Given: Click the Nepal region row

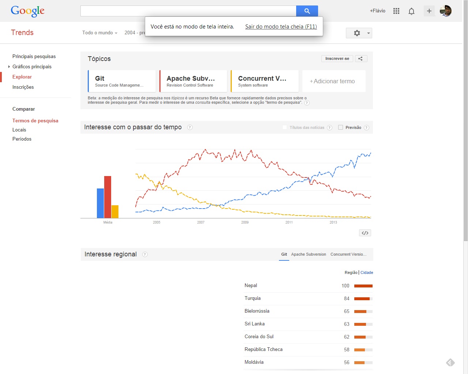Looking at the screenshot, I should point(308,286).
